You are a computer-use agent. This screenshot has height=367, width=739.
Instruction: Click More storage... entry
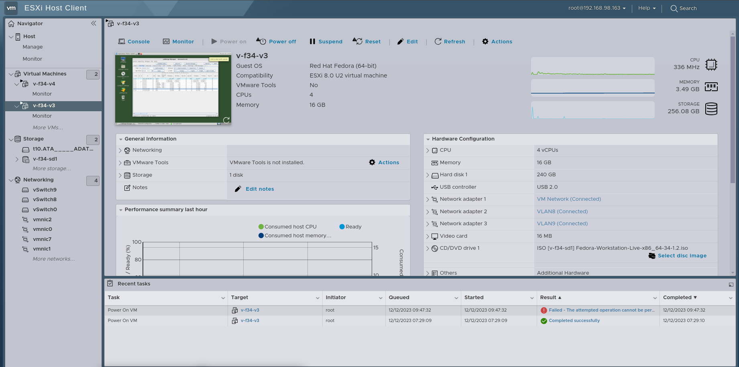(x=52, y=168)
